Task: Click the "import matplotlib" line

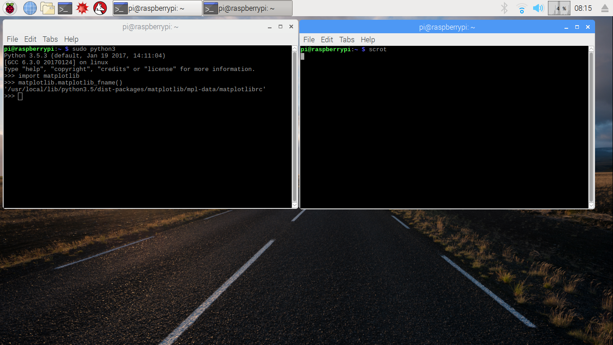Action: point(49,76)
